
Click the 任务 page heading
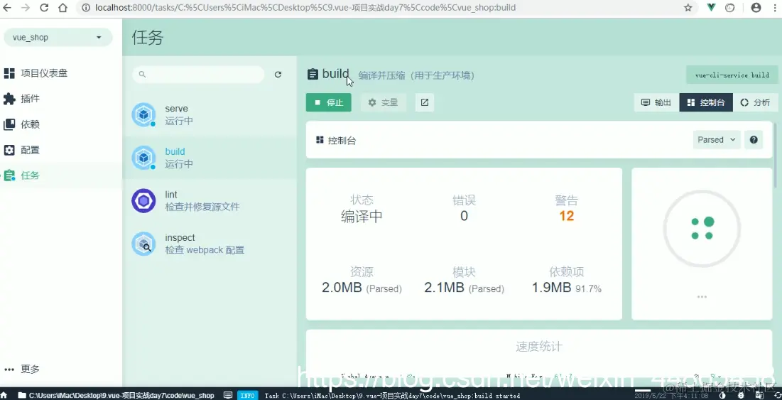coord(148,38)
